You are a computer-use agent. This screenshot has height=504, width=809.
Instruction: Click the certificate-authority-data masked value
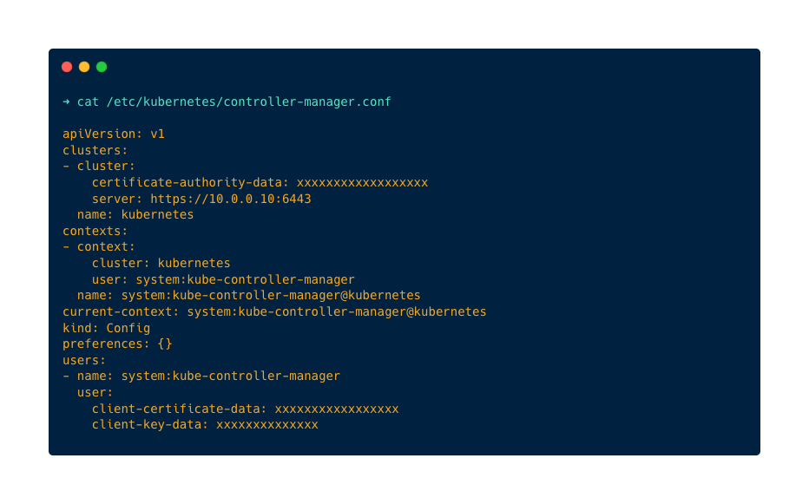click(362, 182)
